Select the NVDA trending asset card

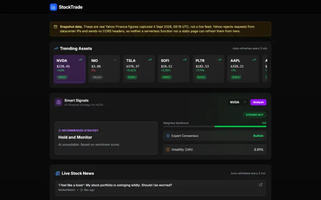pyautogui.click(x=69, y=69)
